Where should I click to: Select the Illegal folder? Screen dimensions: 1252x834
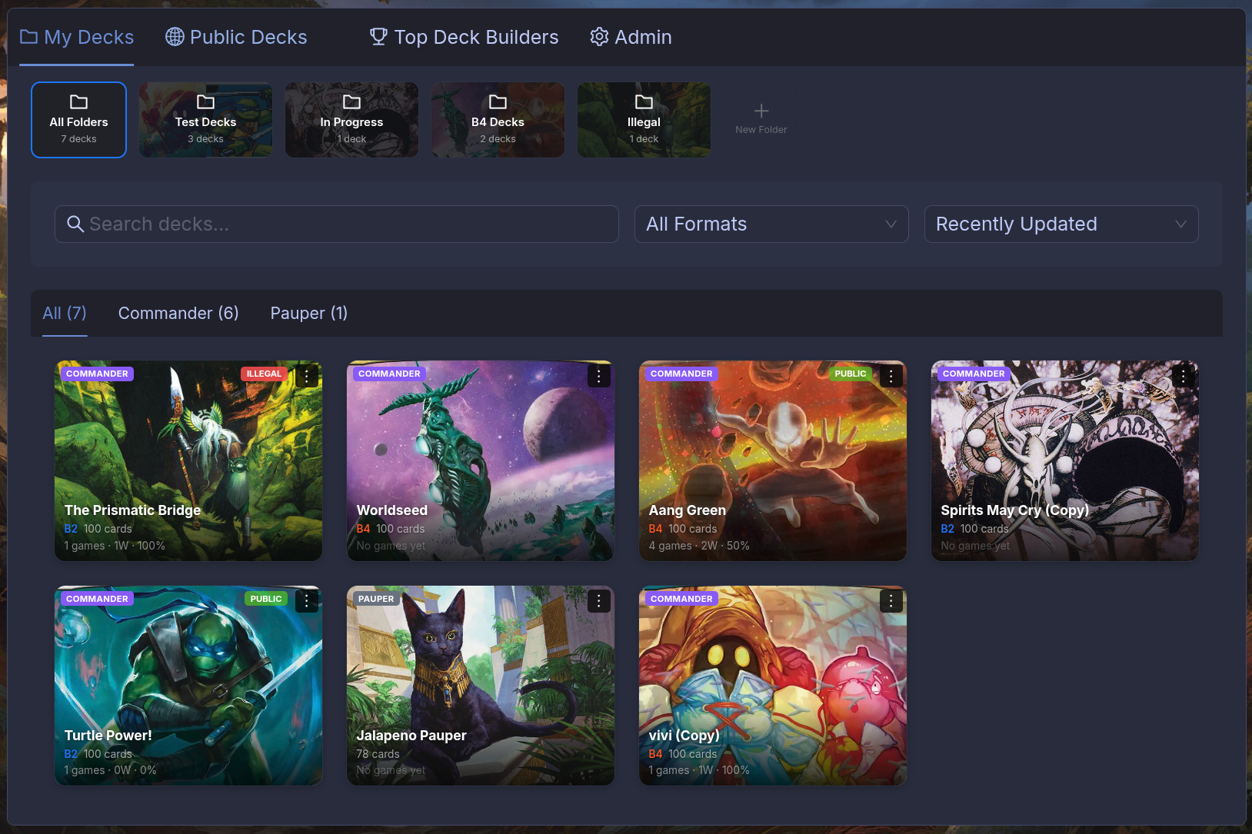tap(644, 120)
